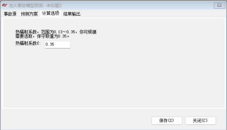This screenshot has height=130, width=227.
Task: Click the red RS application icon
Action: (x=4, y=5)
